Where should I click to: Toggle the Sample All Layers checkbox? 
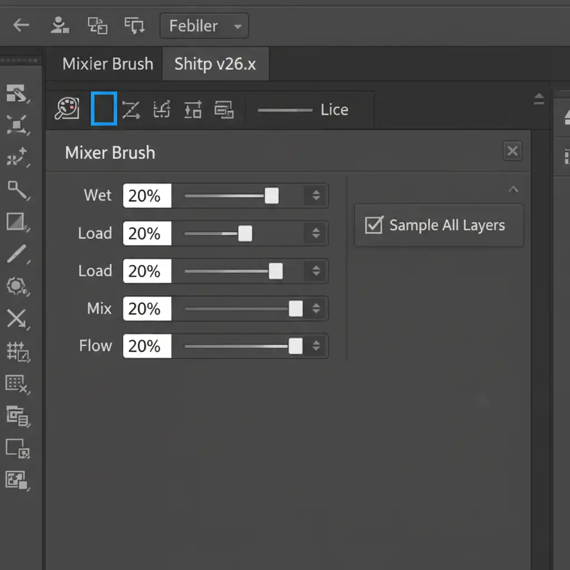(374, 225)
